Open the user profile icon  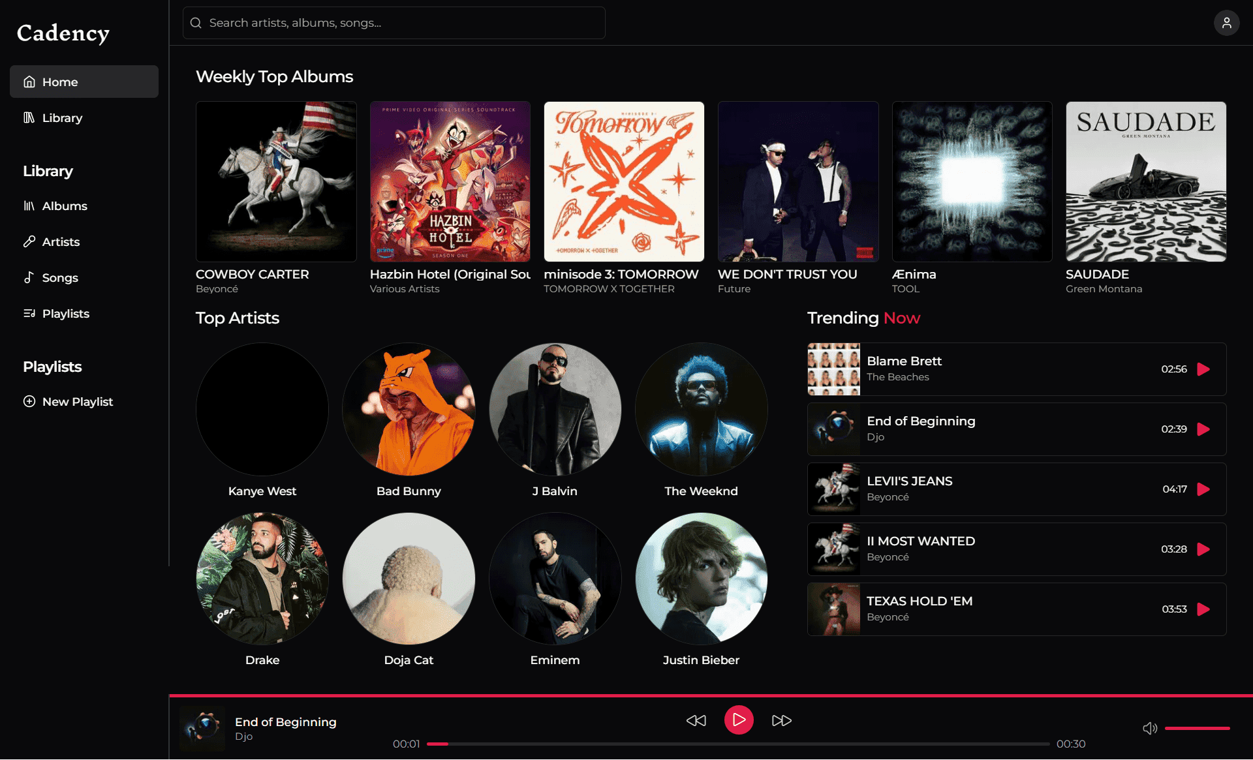[1226, 23]
